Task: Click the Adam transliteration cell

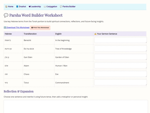Action: tap(39, 66)
